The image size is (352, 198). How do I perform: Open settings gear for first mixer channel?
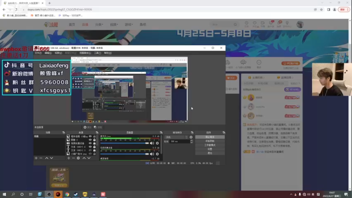tap(158, 143)
